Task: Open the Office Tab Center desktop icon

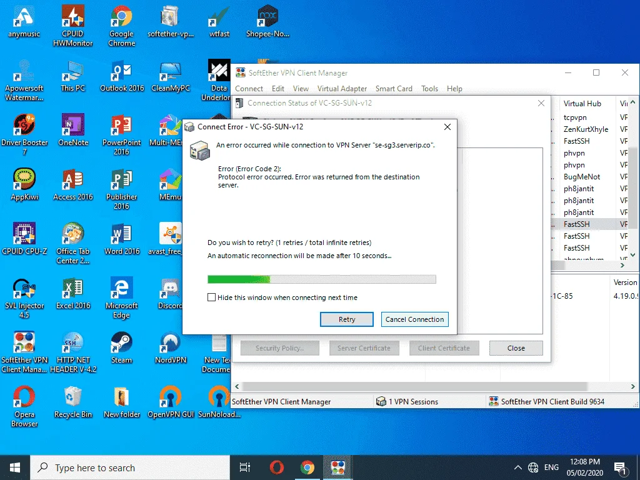Action: 72,243
